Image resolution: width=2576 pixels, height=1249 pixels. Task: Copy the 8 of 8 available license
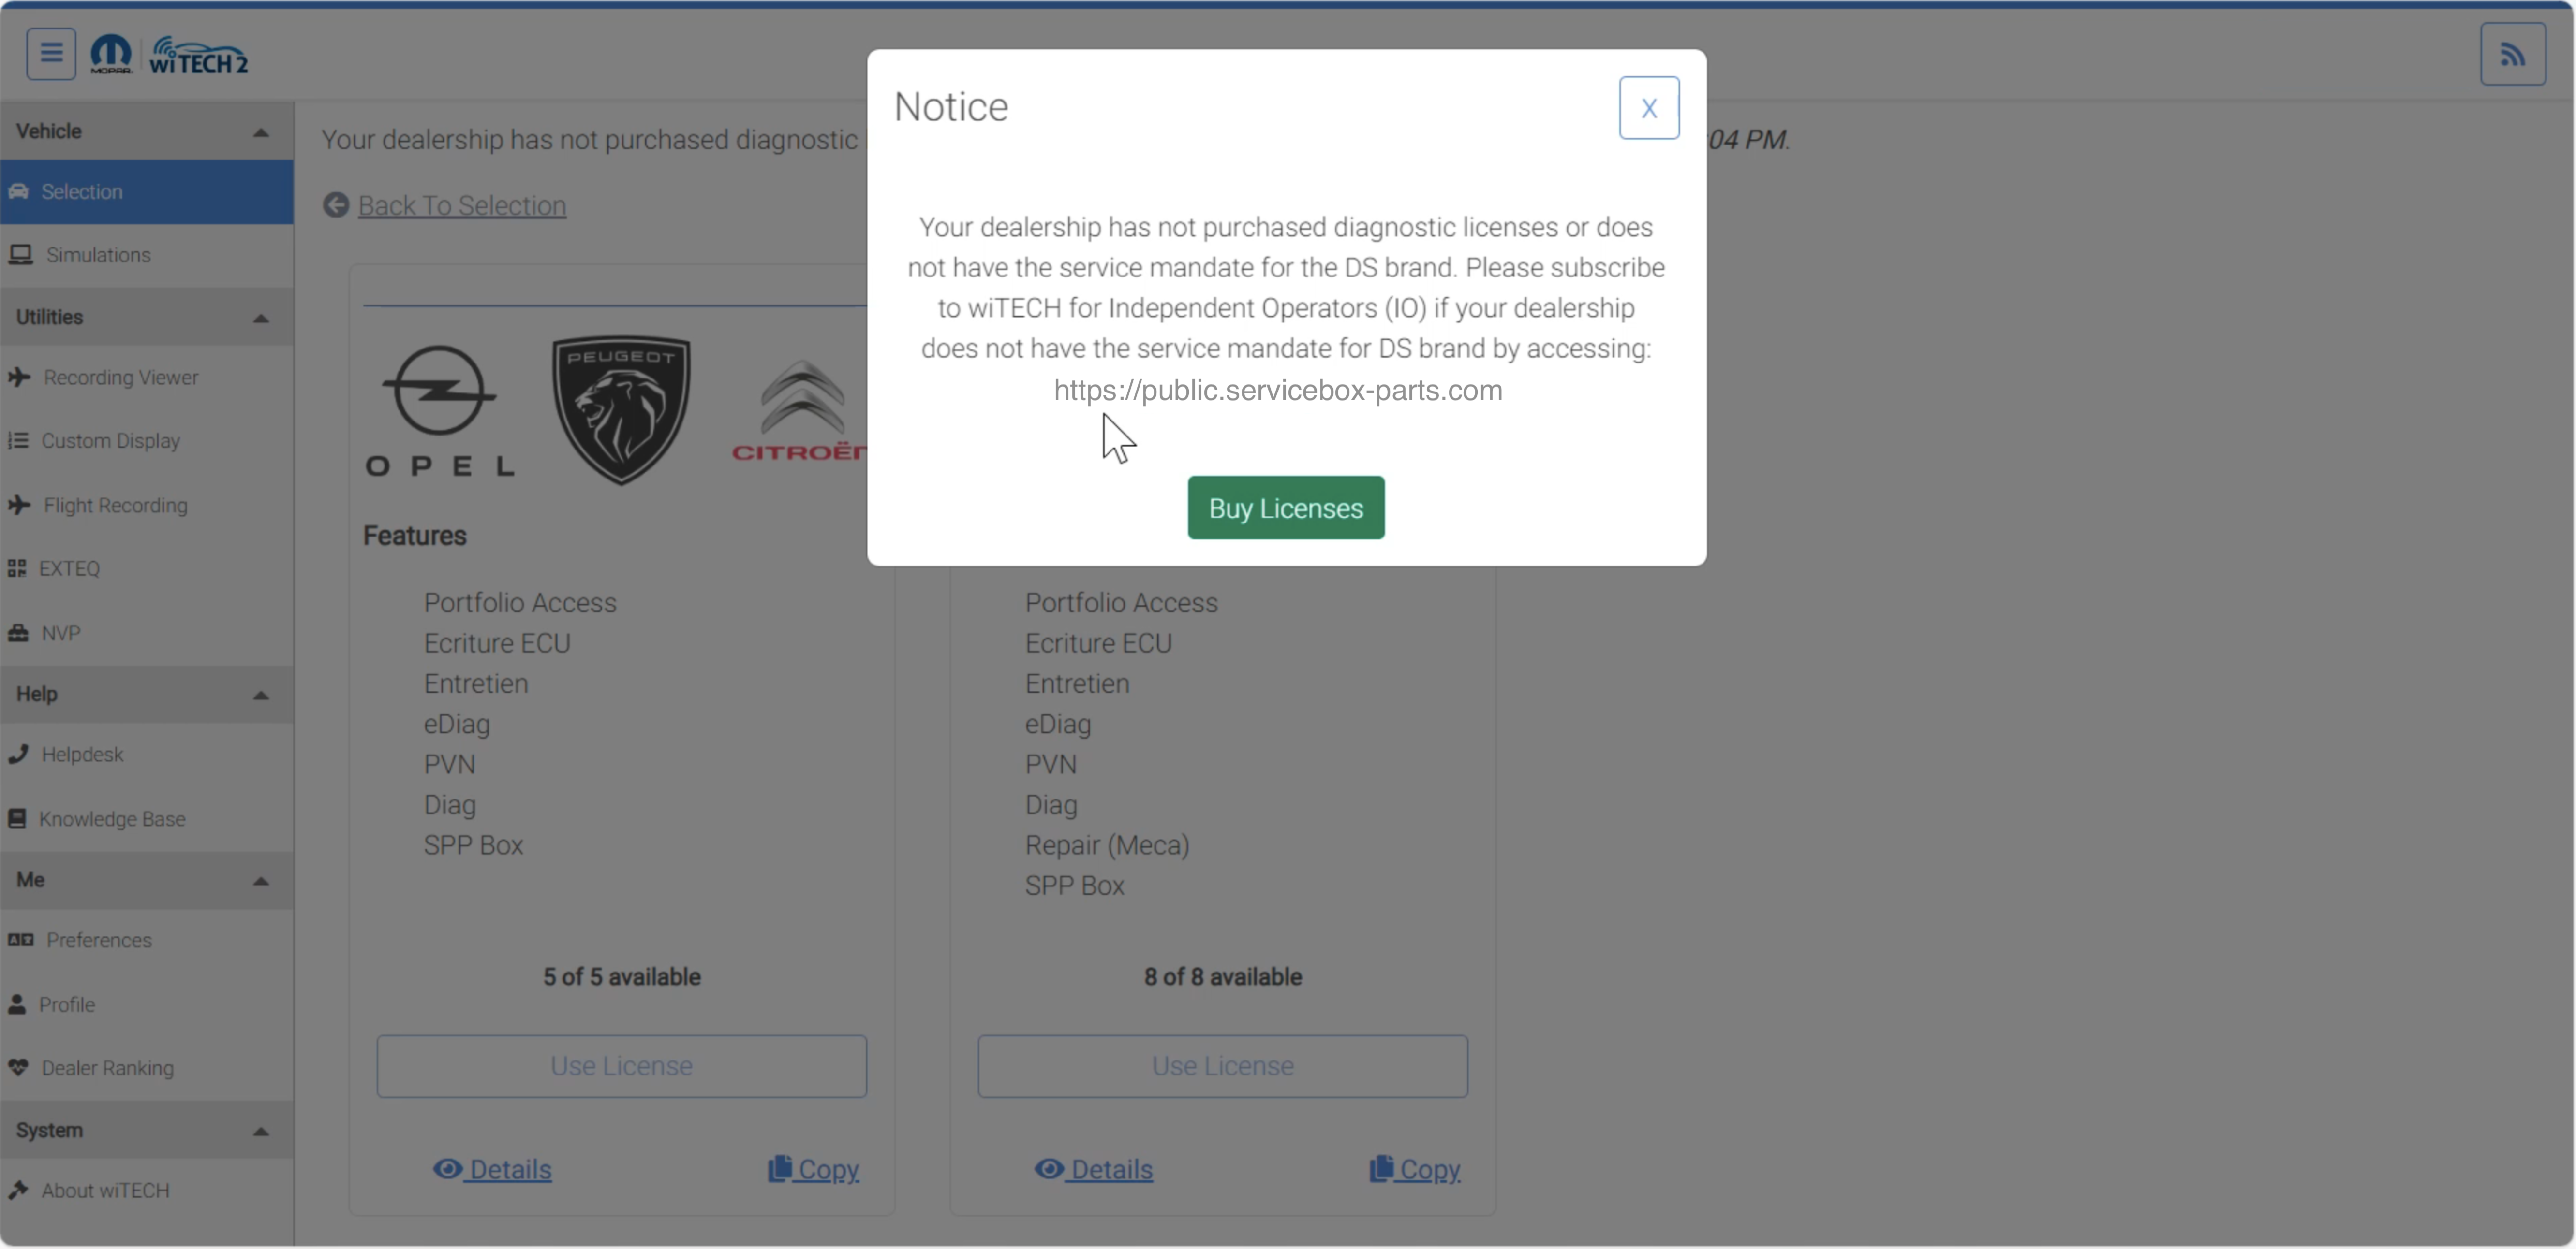click(x=1415, y=1169)
